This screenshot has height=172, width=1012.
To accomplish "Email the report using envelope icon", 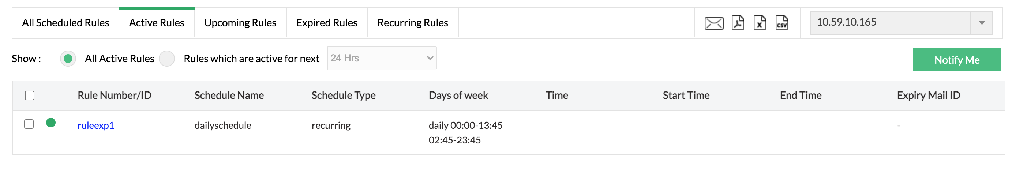I will tap(713, 23).
